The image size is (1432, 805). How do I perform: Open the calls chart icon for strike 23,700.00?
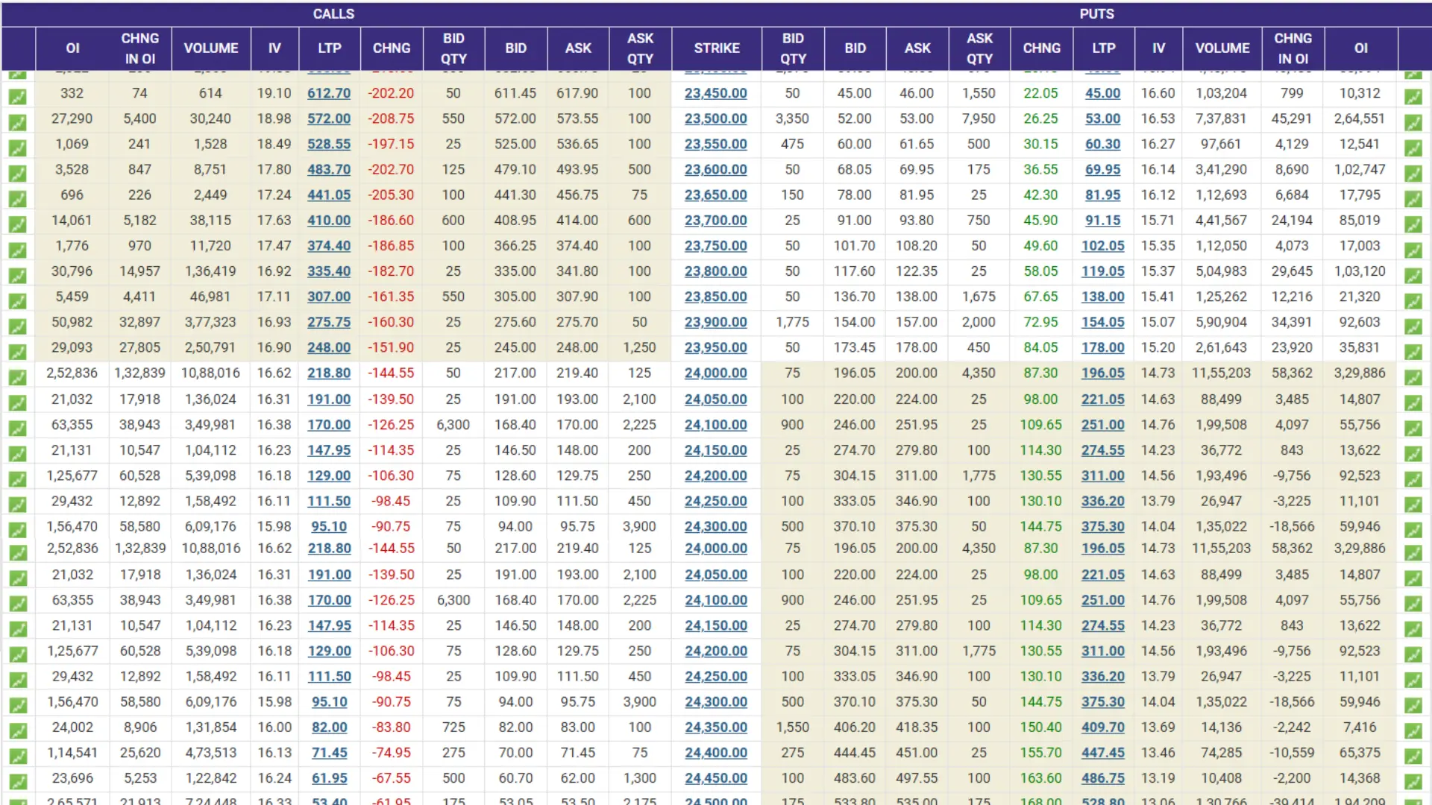click(17, 224)
